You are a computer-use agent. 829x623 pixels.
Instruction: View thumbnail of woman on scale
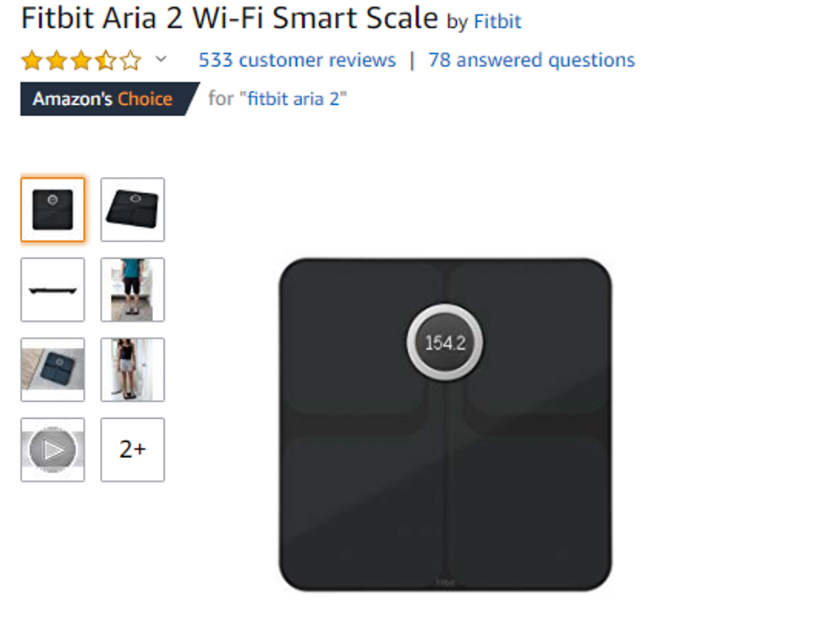(x=133, y=370)
